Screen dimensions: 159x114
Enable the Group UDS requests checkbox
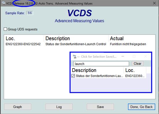pos(5,29)
